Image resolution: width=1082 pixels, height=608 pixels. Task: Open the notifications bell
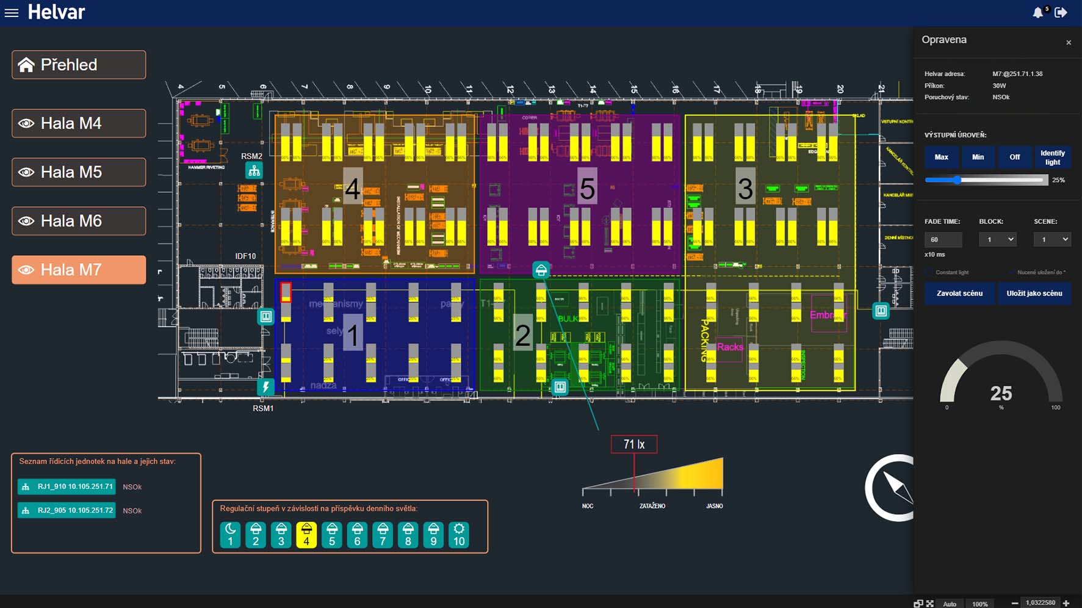(x=1037, y=13)
